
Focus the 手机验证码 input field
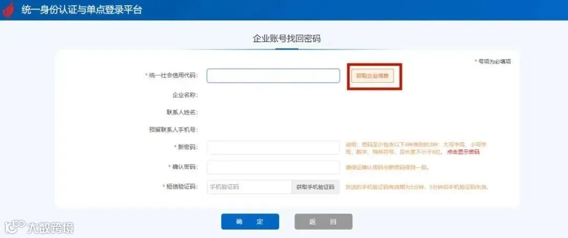249,187
